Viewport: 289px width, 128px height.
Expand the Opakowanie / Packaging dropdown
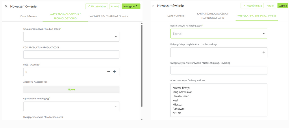pos(71,106)
